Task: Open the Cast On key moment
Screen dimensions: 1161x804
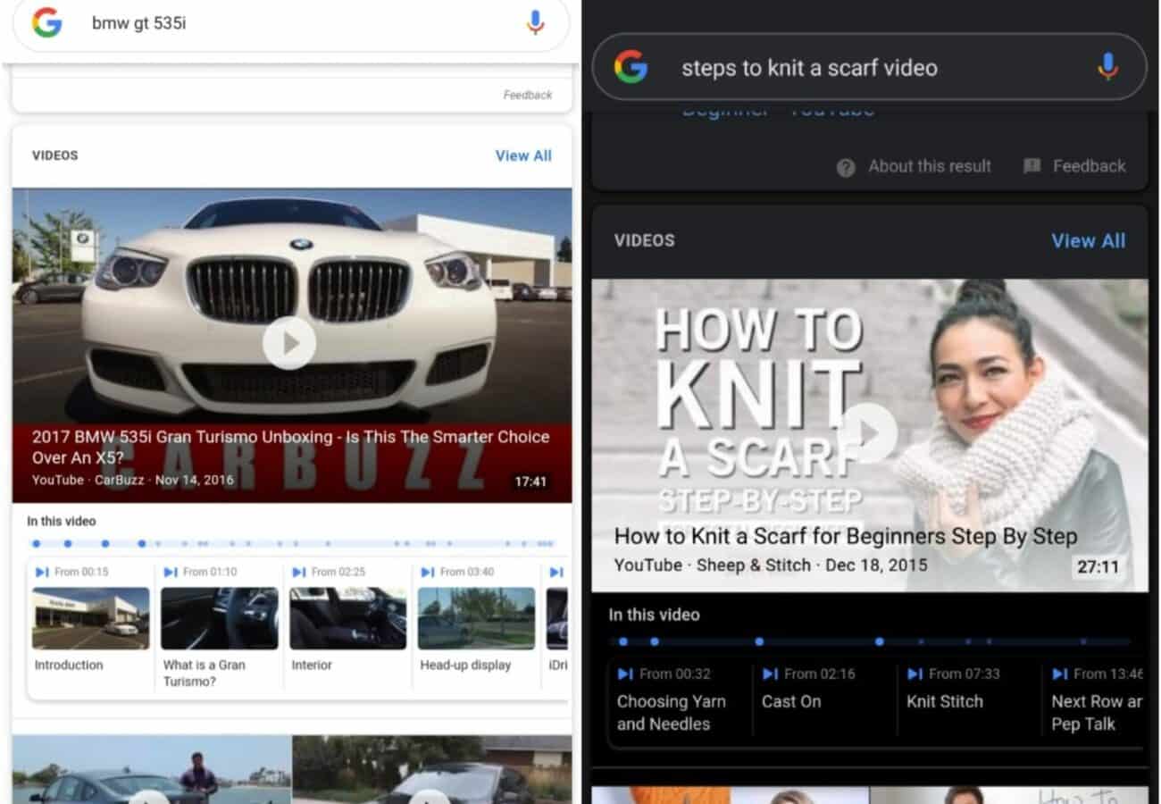Action: [791, 701]
